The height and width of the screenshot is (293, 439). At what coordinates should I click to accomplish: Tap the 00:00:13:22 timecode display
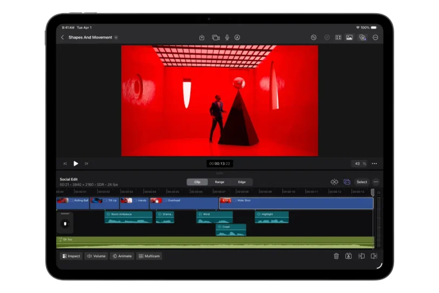coord(220,164)
